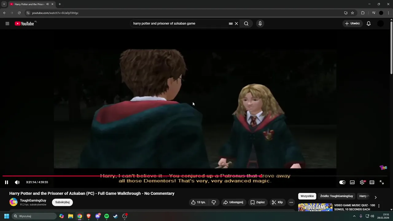
Task: Click the channel watermark in video corner
Action: [383, 167]
